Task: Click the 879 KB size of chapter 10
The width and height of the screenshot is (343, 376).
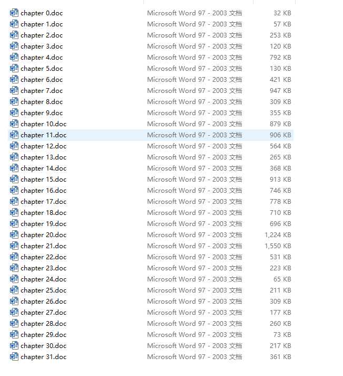Action: tap(281, 124)
